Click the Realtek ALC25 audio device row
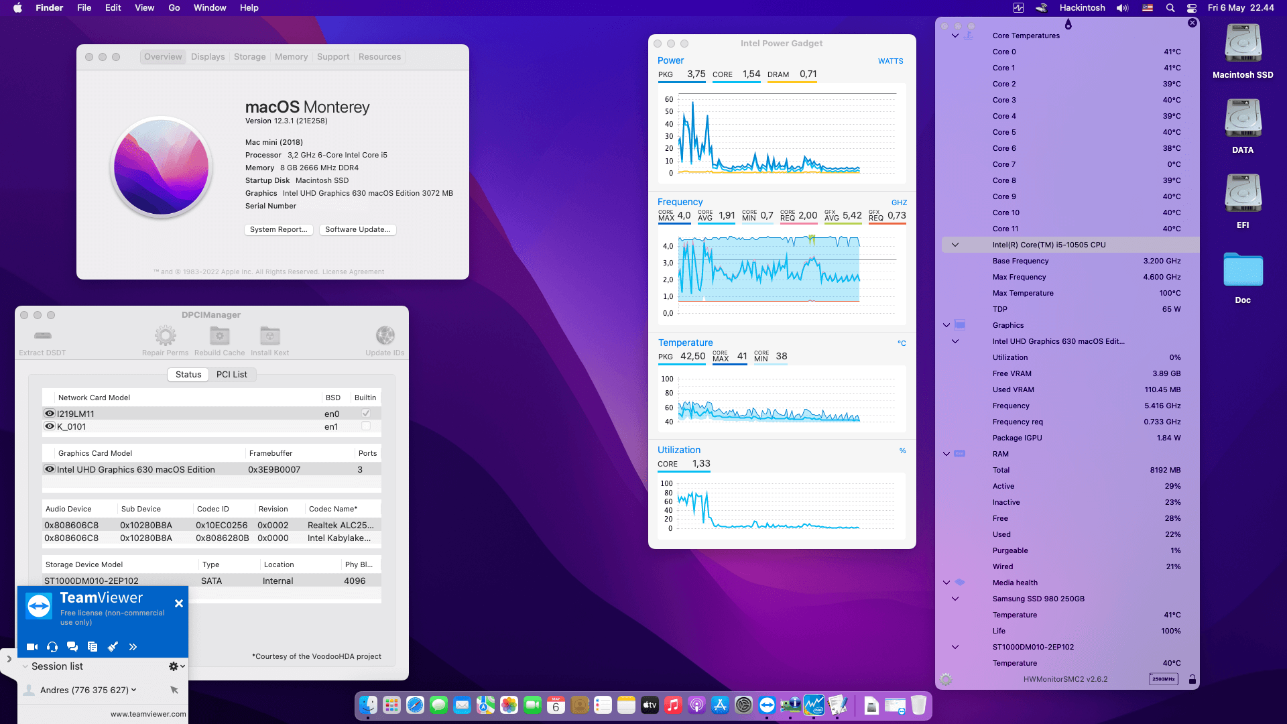1287x724 pixels. click(x=212, y=525)
